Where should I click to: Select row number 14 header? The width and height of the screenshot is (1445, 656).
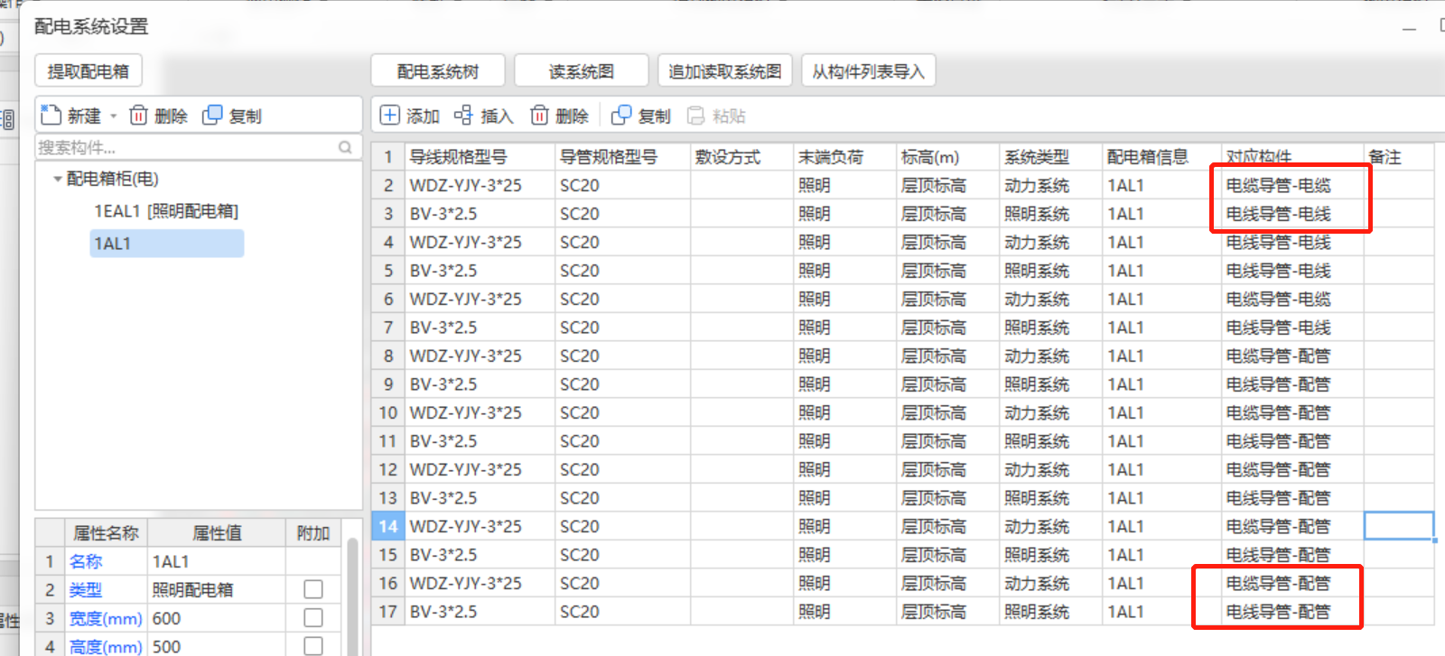pos(388,526)
